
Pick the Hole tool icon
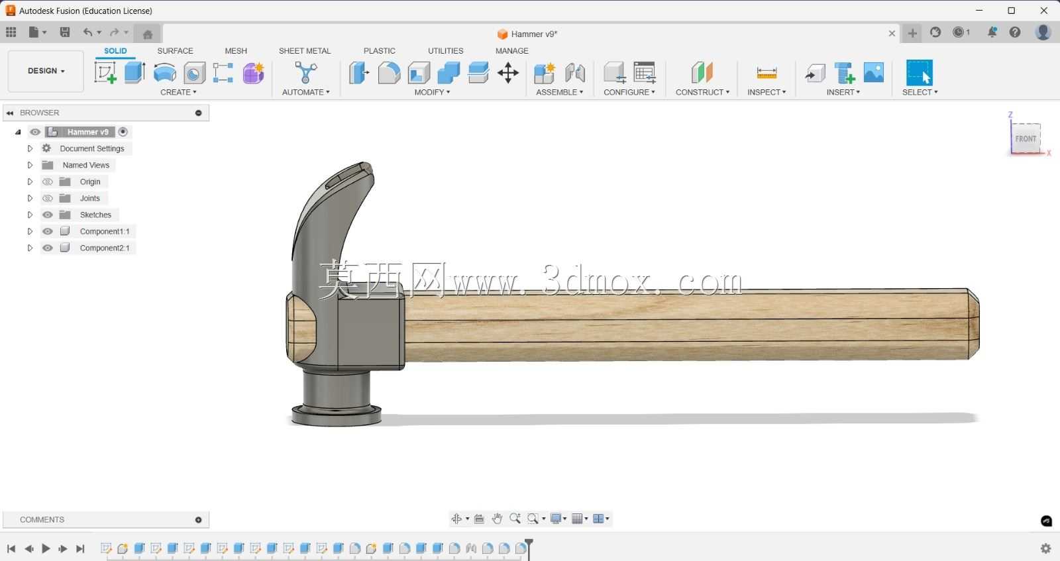(x=194, y=72)
